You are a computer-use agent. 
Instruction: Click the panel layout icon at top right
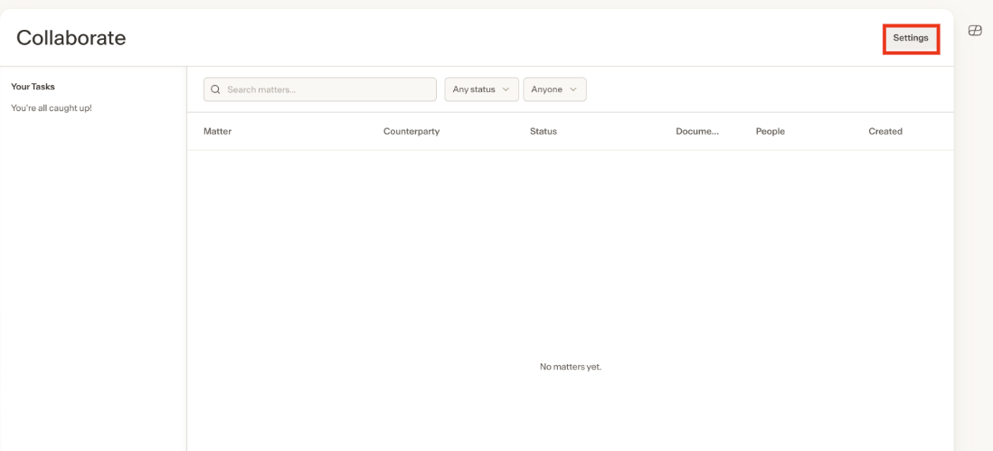pyautogui.click(x=975, y=31)
